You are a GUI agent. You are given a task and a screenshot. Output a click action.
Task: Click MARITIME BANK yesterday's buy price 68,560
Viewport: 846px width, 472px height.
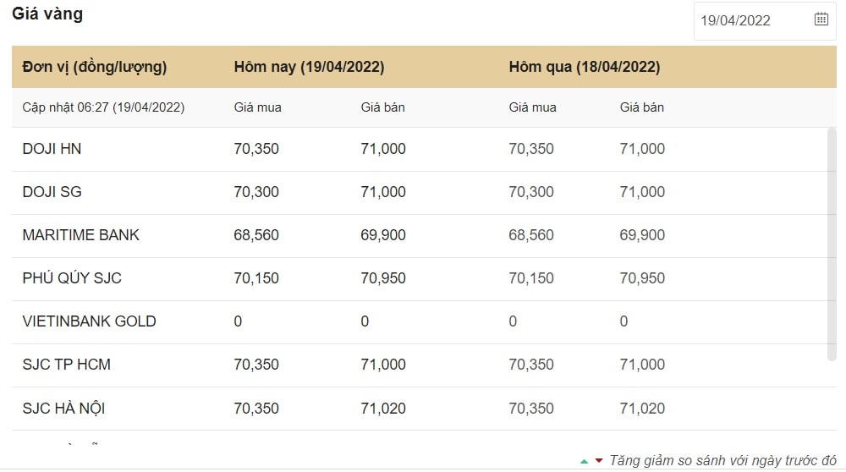coord(531,235)
